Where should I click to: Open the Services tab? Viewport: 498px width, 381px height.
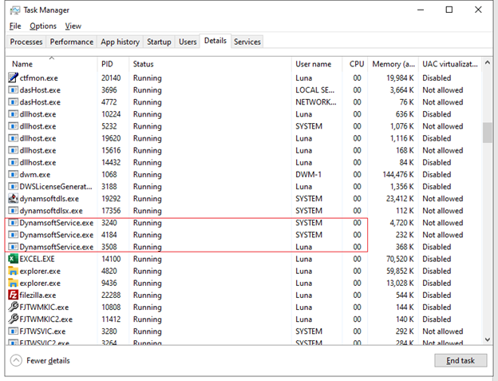click(x=247, y=42)
